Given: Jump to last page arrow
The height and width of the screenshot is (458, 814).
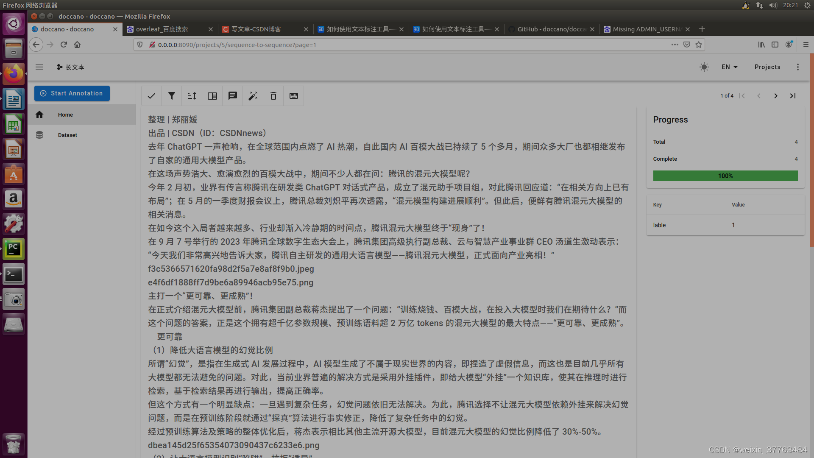Looking at the screenshot, I should [x=793, y=96].
